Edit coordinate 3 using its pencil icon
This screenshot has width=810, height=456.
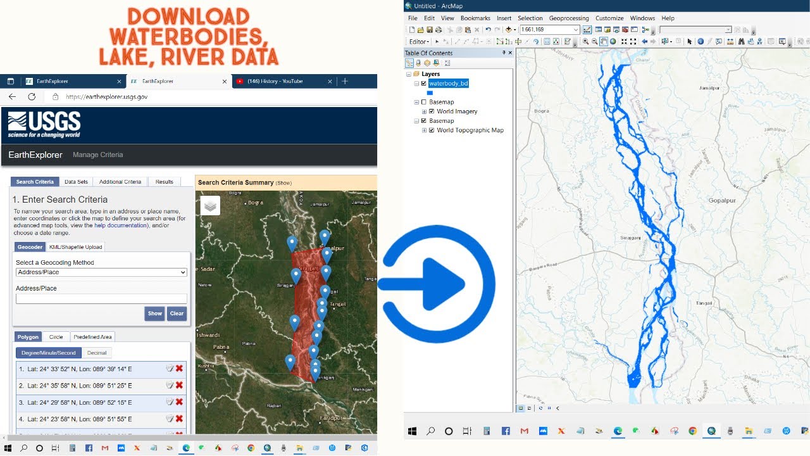pos(170,402)
